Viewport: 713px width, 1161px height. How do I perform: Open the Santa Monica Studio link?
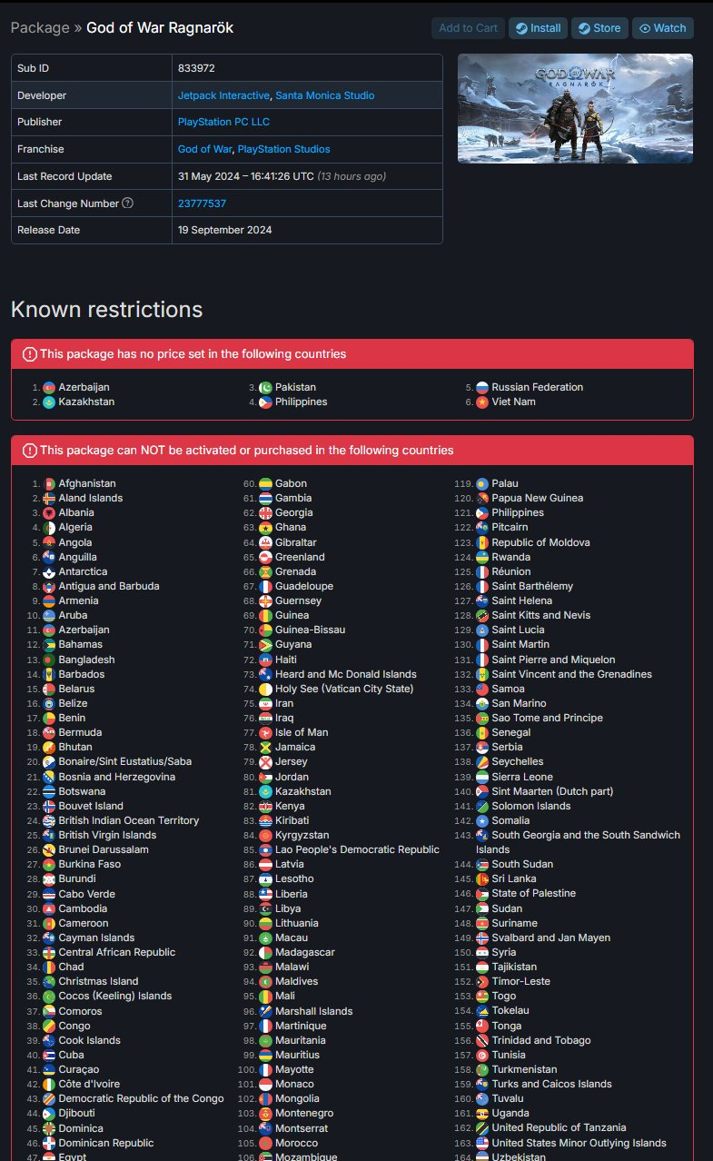click(325, 95)
